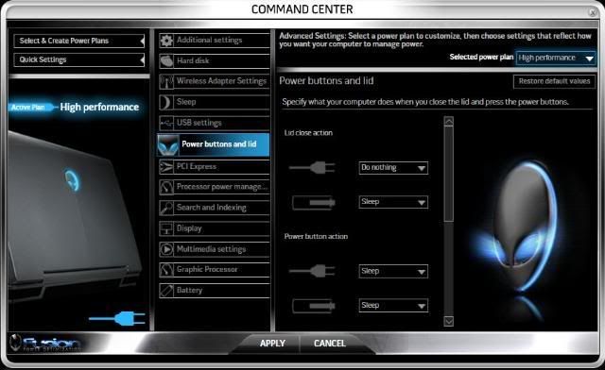Click the PCI Express icon

point(166,167)
